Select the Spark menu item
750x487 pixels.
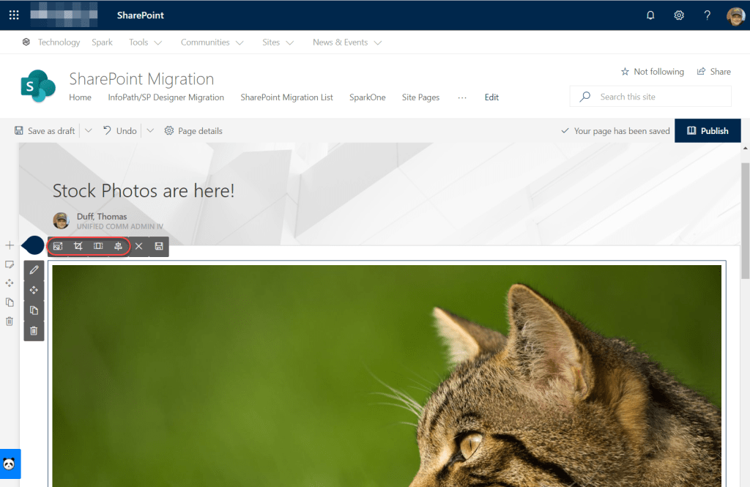(102, 42)
